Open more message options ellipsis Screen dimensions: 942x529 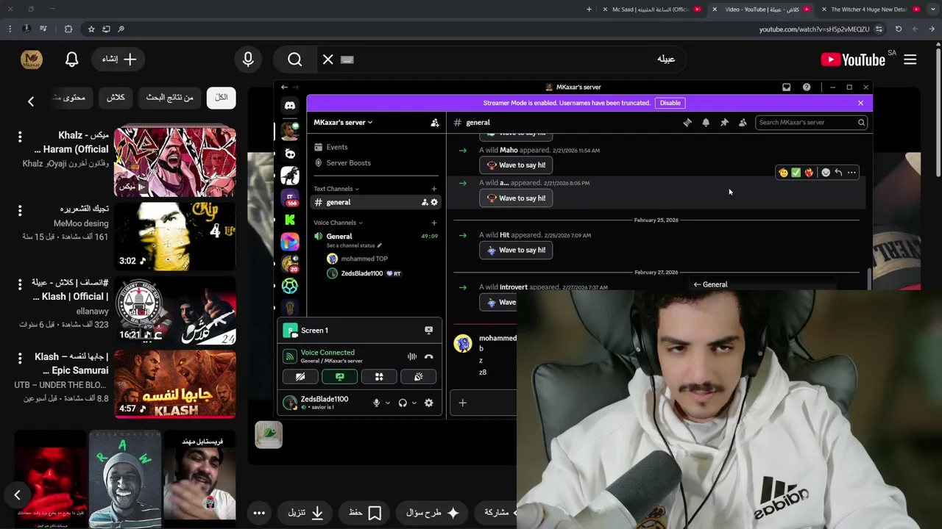851,173
